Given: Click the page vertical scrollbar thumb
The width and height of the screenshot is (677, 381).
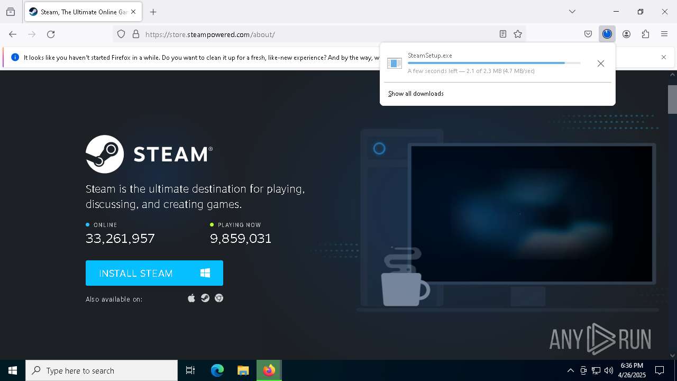Looking at the screenshot, I should coord(672,99).
